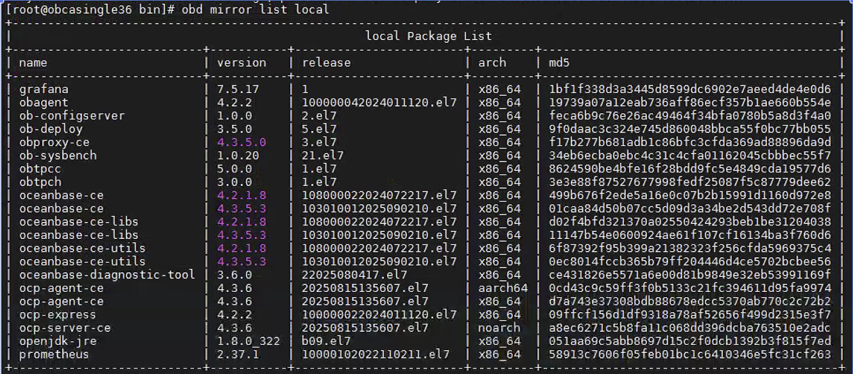Click the 'version' column header
The image size is (853, 374).
click(241, 62)
